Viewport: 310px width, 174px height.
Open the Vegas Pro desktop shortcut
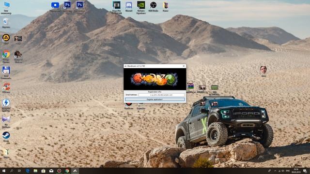(x=117, y=8)
